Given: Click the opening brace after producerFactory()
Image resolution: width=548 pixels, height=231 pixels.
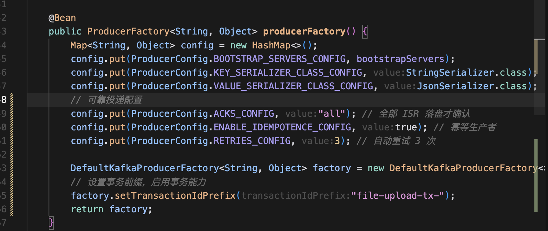Looking at the screenshot, I should 365,31.
